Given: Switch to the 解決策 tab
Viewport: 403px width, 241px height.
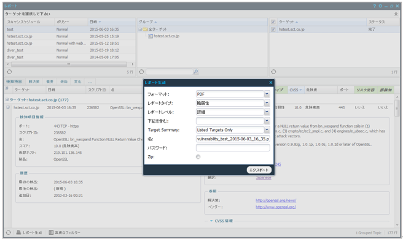Looking at the screenshot, I should pyautogui.click(x=34, y=82).
